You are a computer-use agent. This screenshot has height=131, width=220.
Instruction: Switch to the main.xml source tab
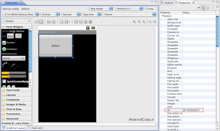click(37, 128)
